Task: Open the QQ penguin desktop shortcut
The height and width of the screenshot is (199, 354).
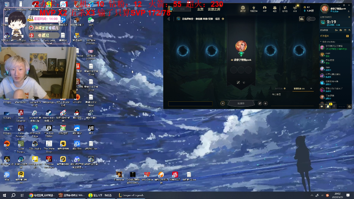Action: coord(77,115)
